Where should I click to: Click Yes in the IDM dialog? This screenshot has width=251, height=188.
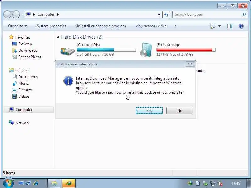coord(149,111)
